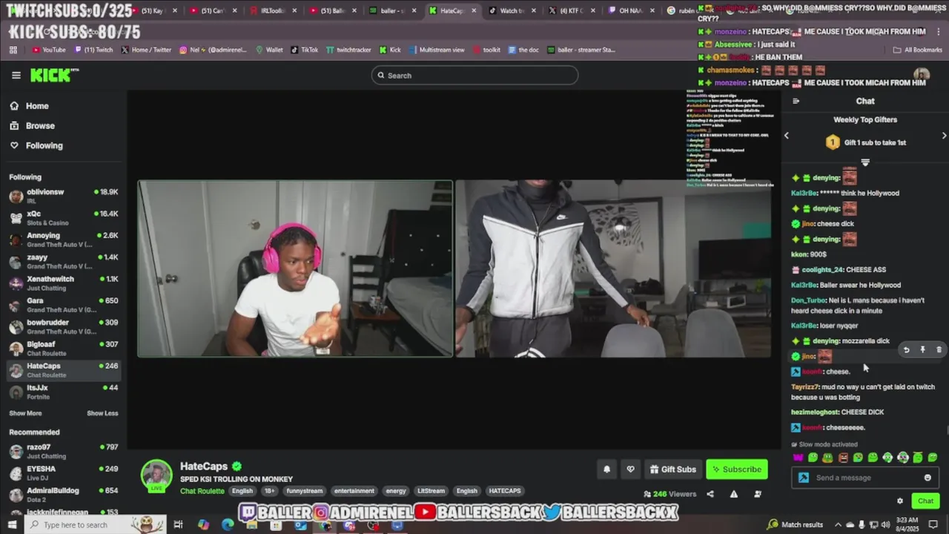
Task: Go to next Weekly Top Gifters slide
Action: (x=944, y=136)
